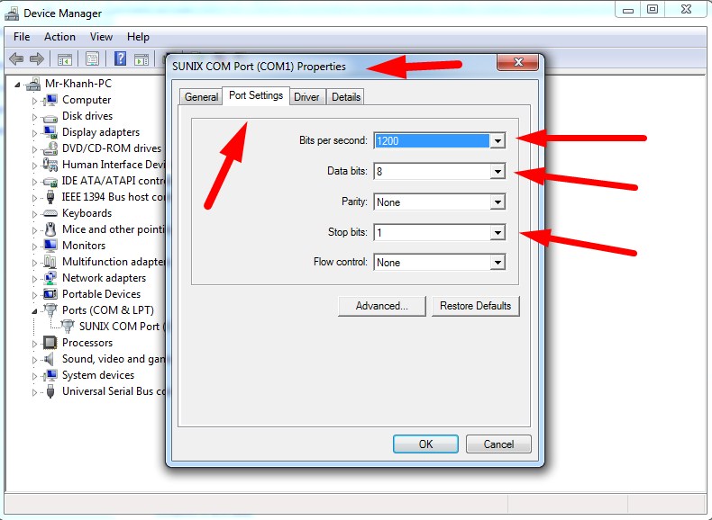Click the Display adapters icon
Screen dimensions: 712x520
(x=50, y=132)
